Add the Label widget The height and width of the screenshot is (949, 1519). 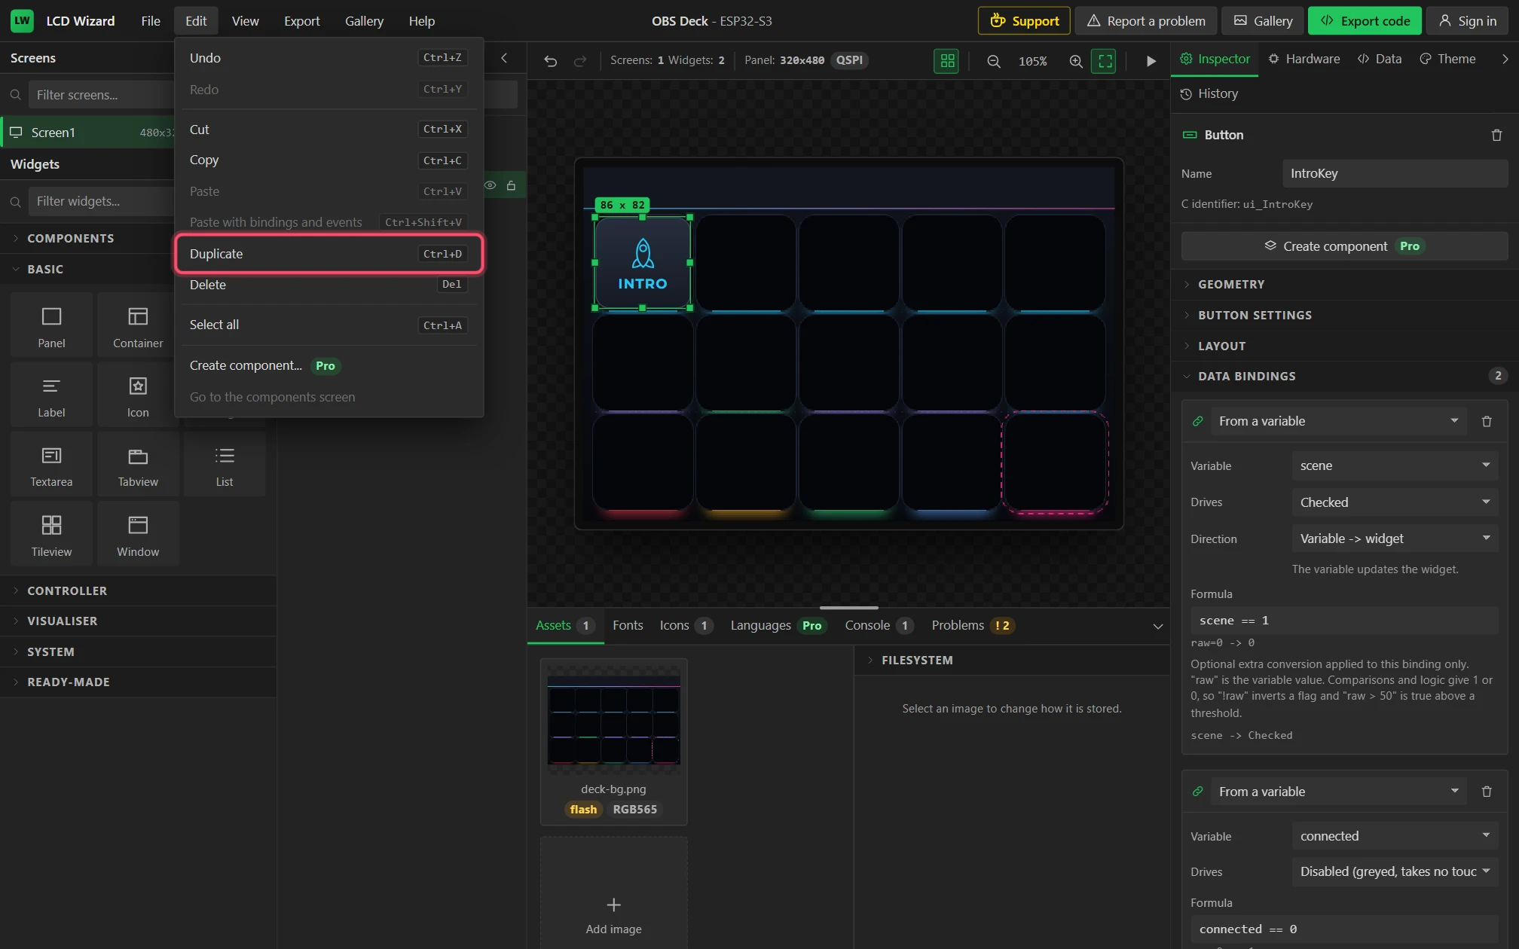51,395
